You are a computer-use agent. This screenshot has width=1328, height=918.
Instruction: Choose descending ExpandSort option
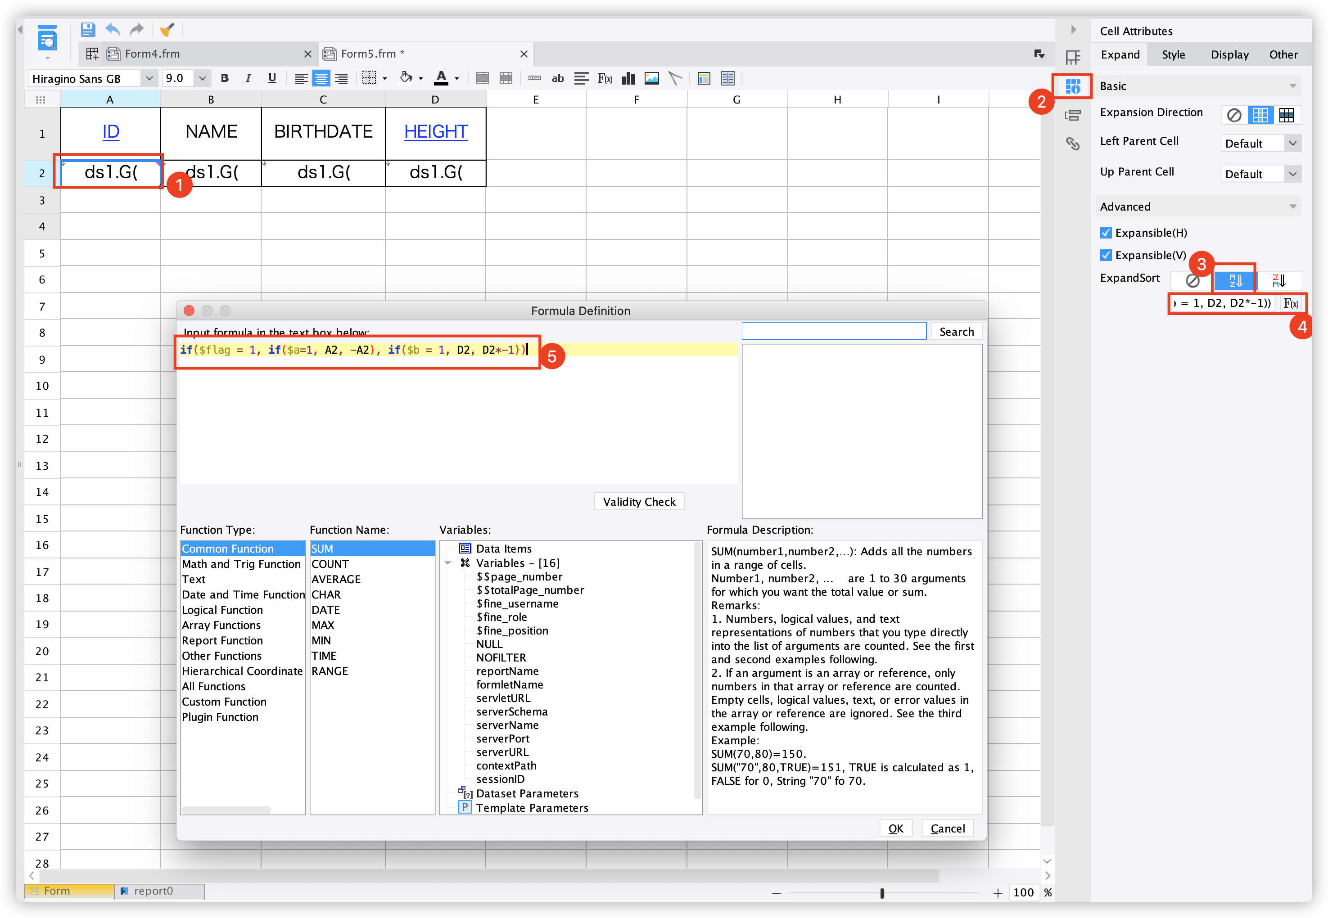(1278, 280)
